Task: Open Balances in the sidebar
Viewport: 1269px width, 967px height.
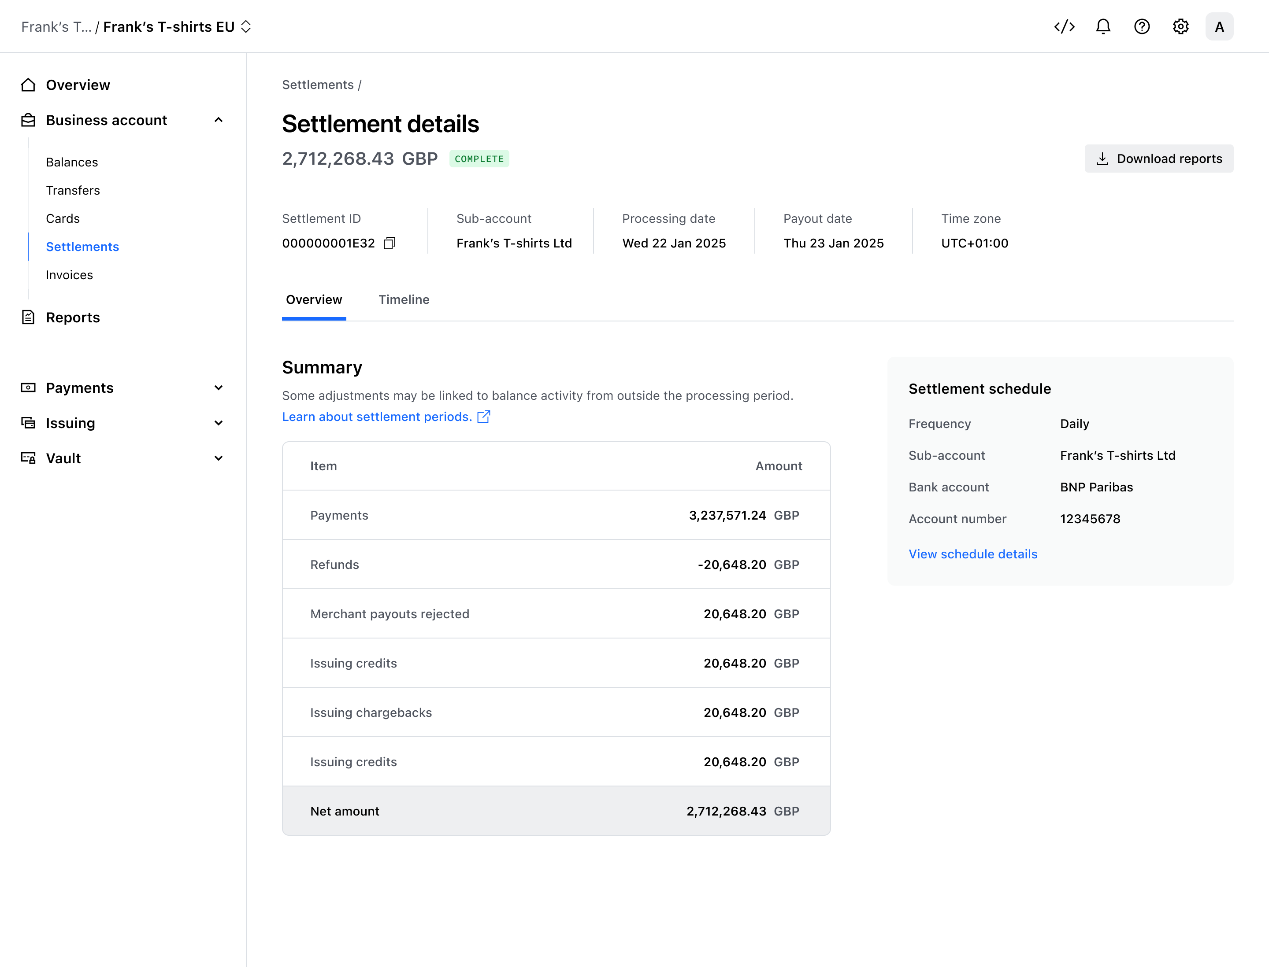Action: tap(72, 162)
